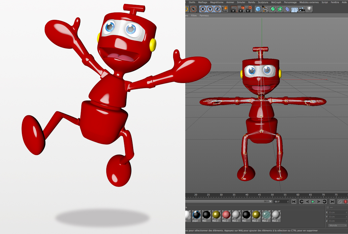Click the Z position field
This screenshot has height=234, width=348.
click(338, 221)
